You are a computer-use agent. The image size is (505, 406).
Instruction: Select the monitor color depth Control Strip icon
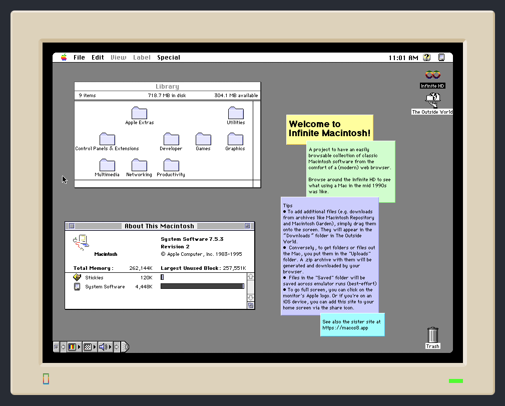click(x=72, y=346)
